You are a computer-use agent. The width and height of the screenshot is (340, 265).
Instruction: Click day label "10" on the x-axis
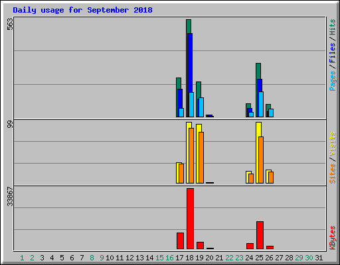coord(110,258)
